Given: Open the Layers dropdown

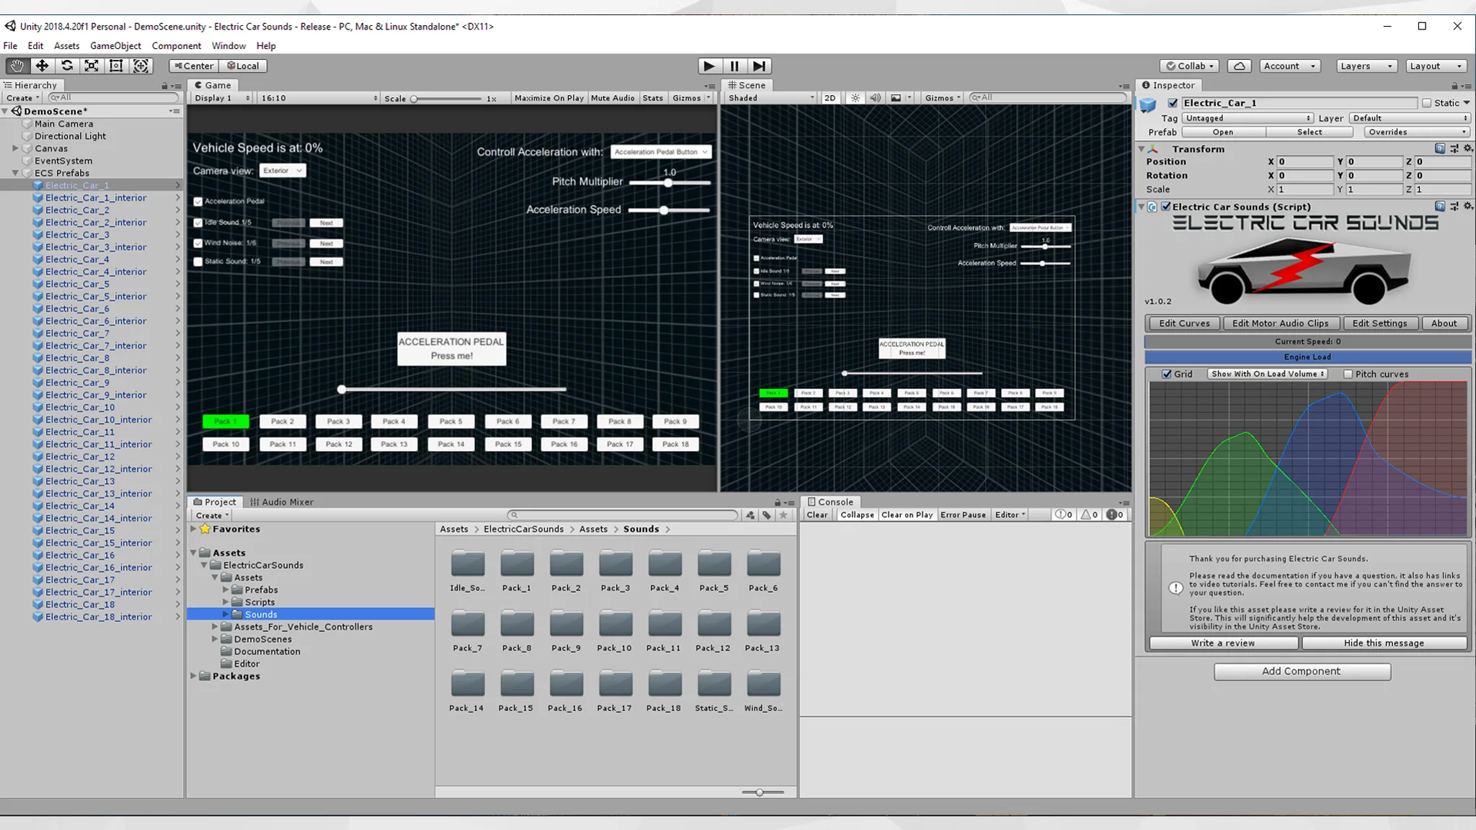Looking at the screenshot, I should (1366, 66).
